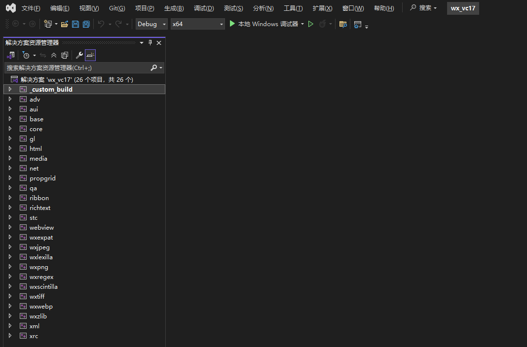Open debugger target dropdown arrow
Image resolution: width=527 pixels, height=347 pixels.
(x=302, y=24)
